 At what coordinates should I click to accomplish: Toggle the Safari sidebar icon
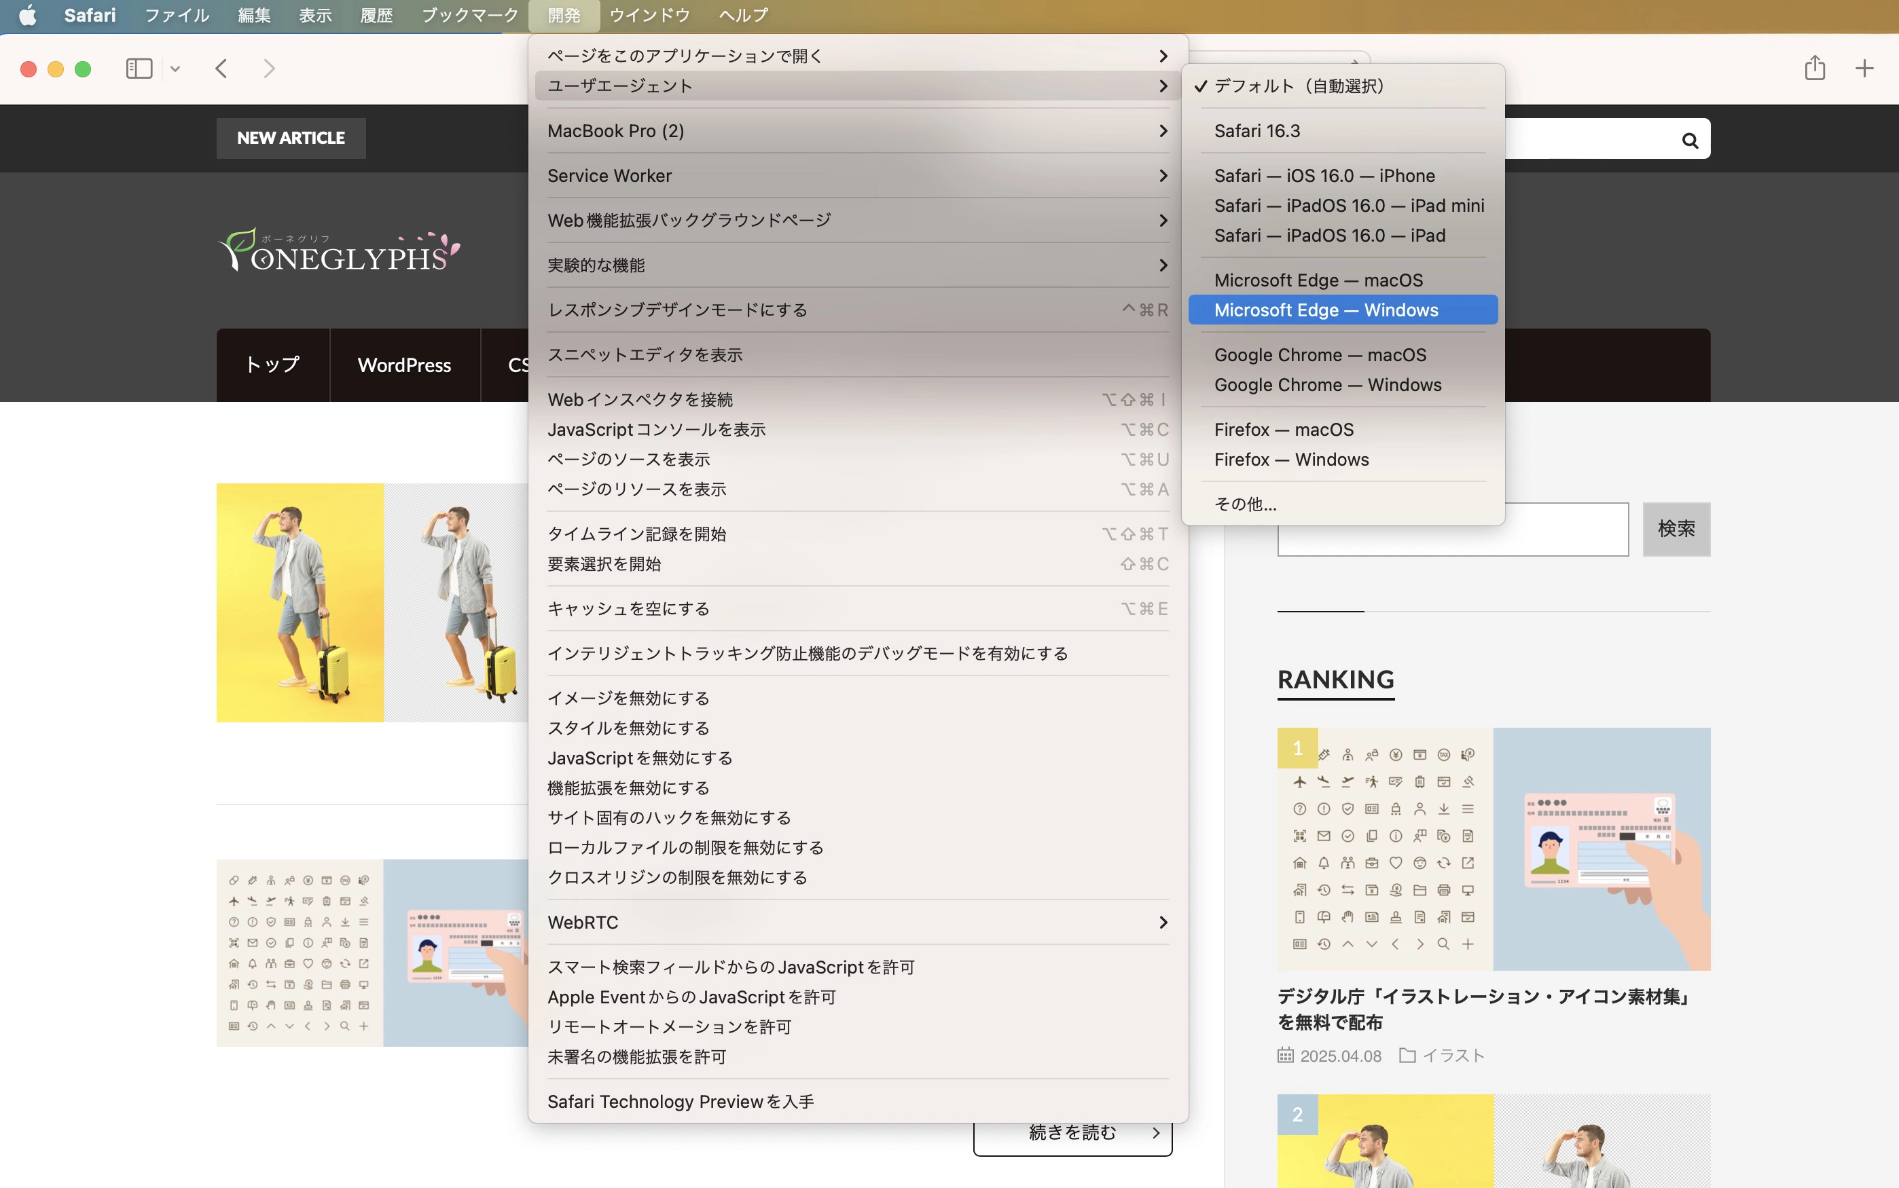pos(139,69)
